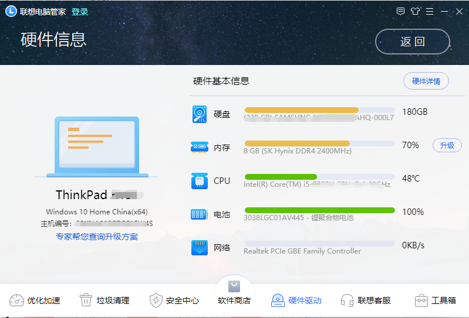
Task: Click the CPU chip icon
Action: (x=200, y=180)
